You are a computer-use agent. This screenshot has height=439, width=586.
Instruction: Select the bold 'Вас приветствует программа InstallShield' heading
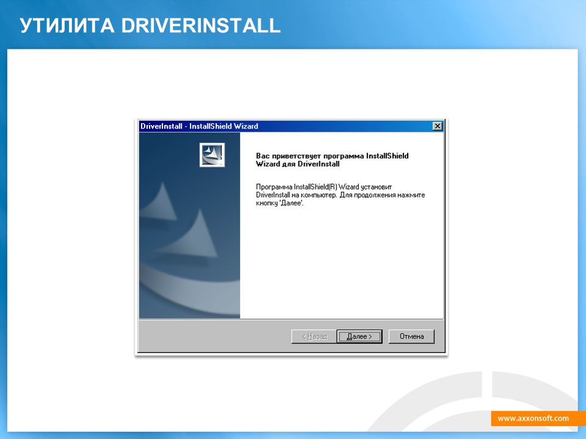(x=332, y=160)
